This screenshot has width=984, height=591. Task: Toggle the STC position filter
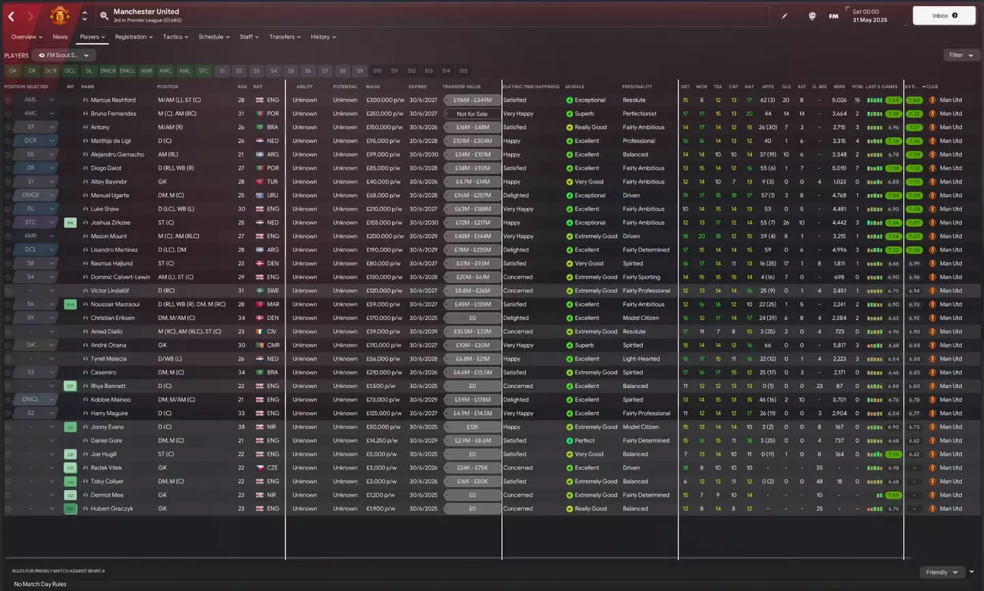pos(202,70)
